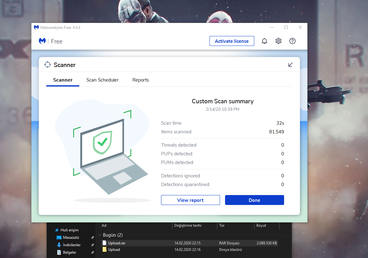This screenshot has height=258, width=368.
Task: Click the Custom Scan summary heading
Action: (x=223, y=101)
